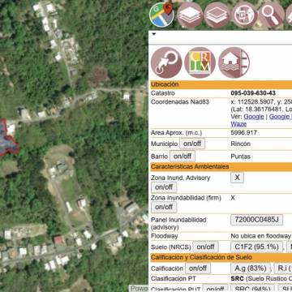Screen dimensions: 292x292
Task: Open the CRIM cadastre icon
Action: pyautogui.click(x=200, y=62)
